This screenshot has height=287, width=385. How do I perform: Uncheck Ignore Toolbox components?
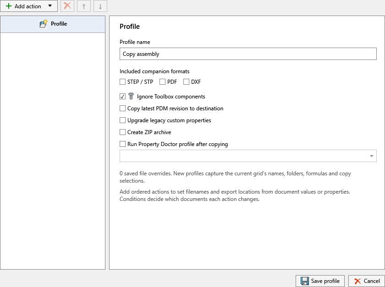[122, 97]
